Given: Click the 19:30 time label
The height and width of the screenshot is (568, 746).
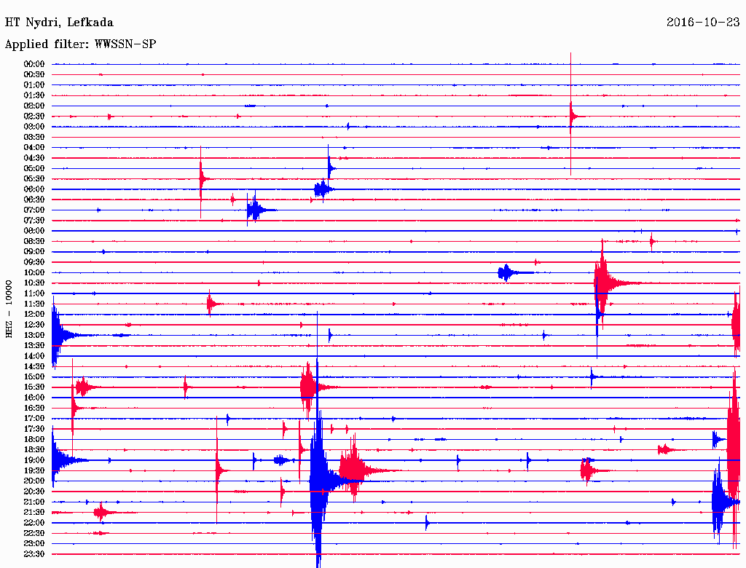Looking at the screenshot, I should point(34,471).
